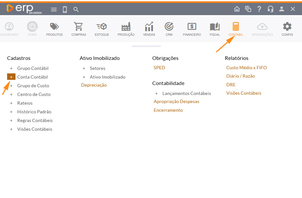The height and width of the screenshot is (198, 302).
Task: Open the Financeiro module
Action: click(192, 29)
